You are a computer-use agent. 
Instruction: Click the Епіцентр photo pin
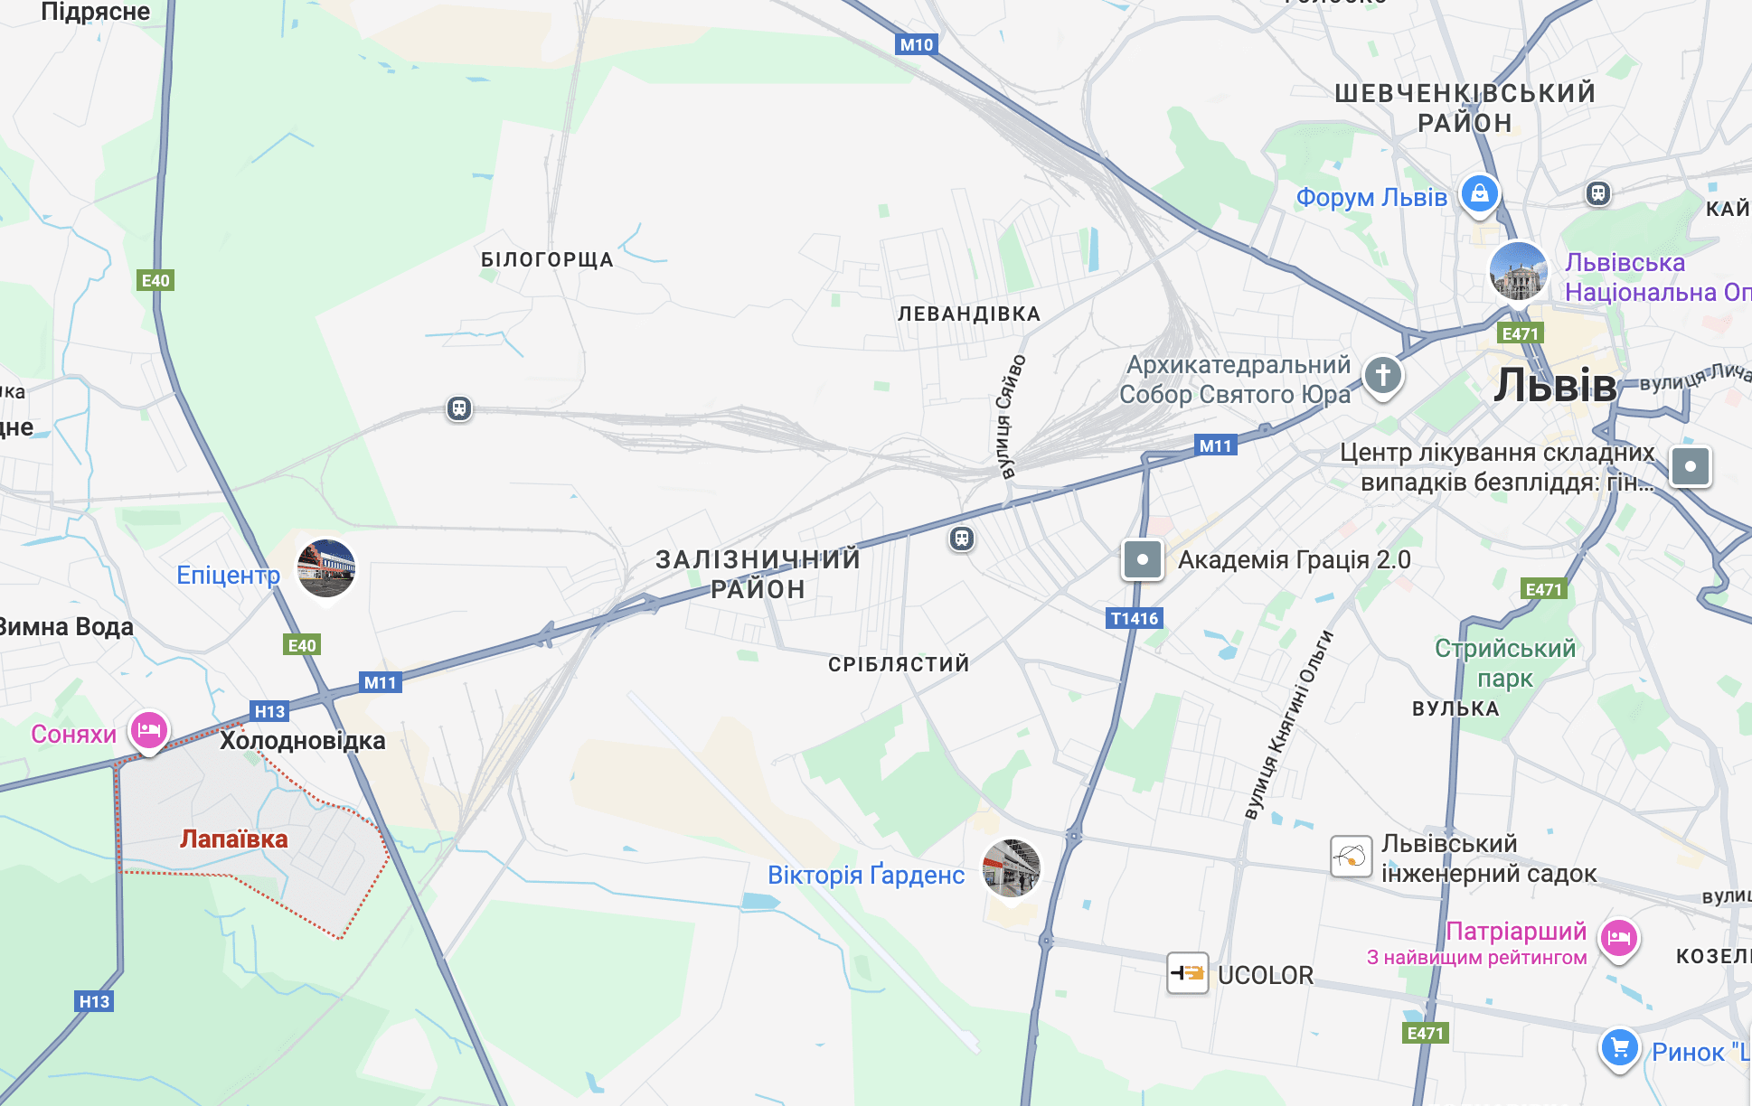pyautogui.click(x=326, y=569)
